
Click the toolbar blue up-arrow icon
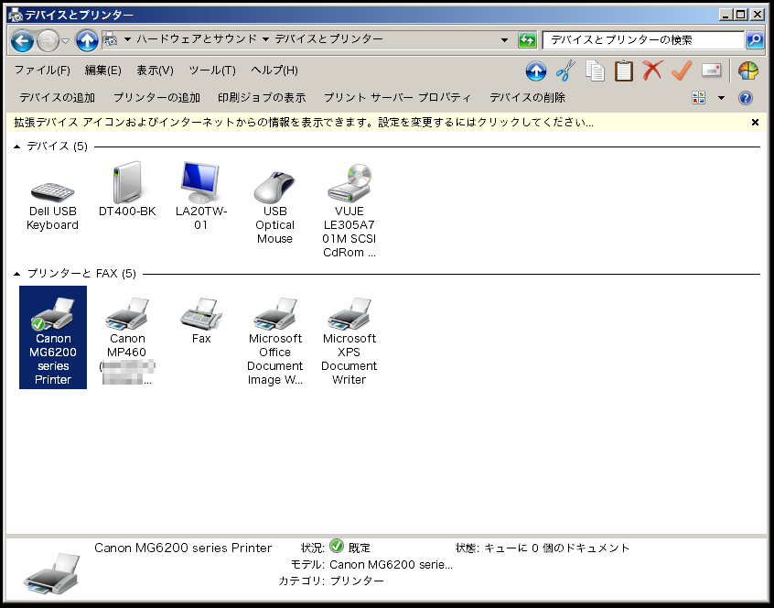[536, 71]
